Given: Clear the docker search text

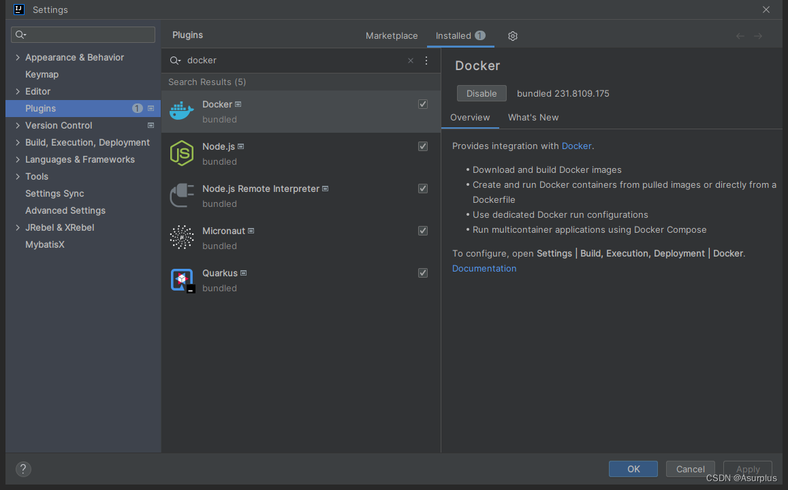Looking at the screenshot, I should tap(411, 61).
